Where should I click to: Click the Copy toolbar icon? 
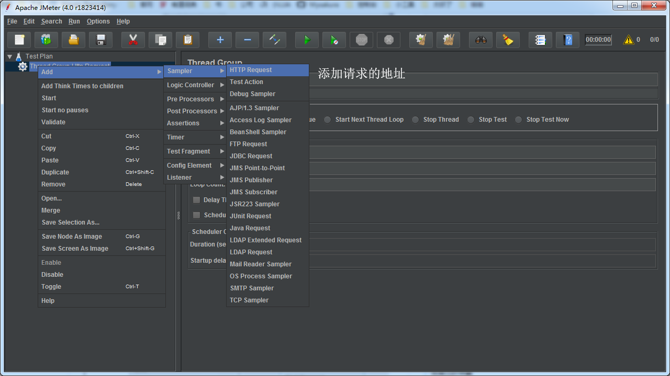tap(161, 40)
